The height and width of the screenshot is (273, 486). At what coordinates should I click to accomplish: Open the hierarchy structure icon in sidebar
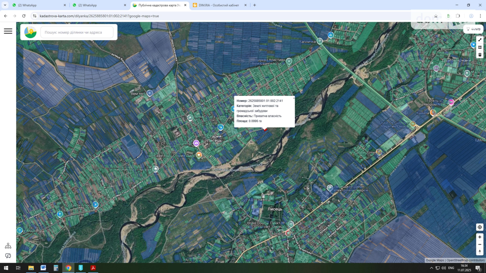point(8,246)
